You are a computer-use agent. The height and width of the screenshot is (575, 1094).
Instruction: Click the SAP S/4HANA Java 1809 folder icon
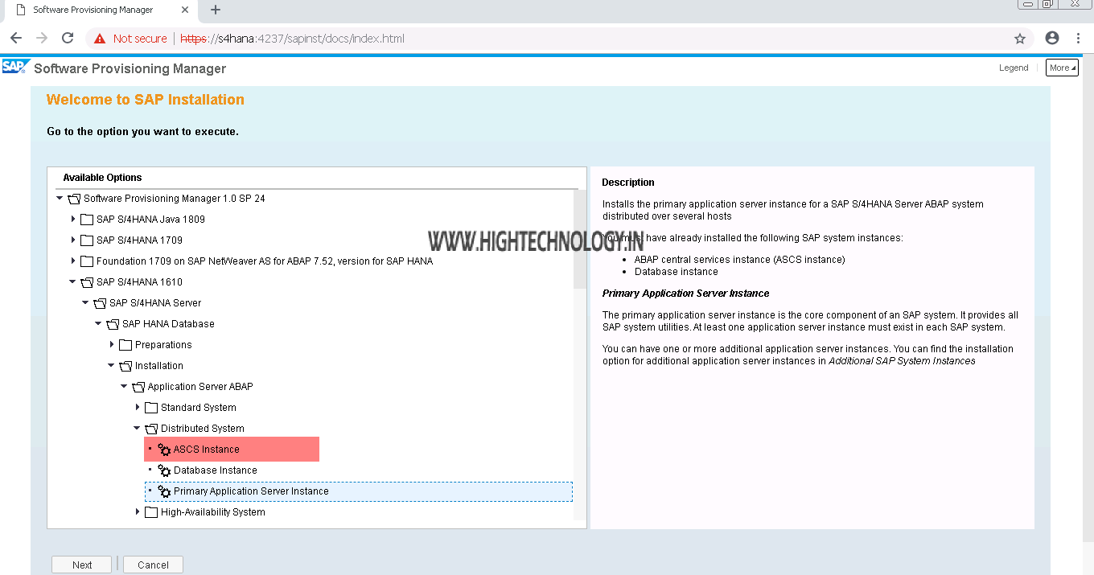point(87,220)
